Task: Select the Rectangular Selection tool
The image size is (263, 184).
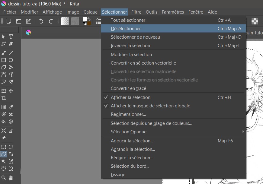Action: coord(4,147)
